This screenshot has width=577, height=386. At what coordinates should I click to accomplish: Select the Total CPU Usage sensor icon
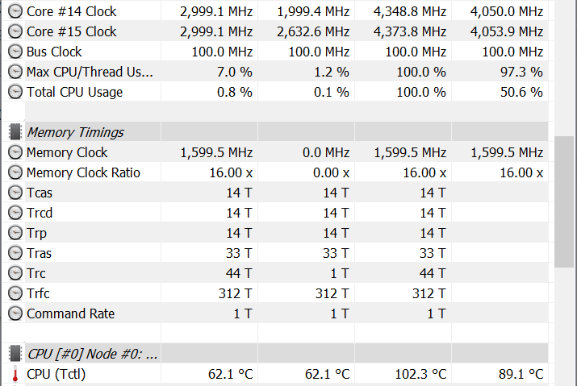(x=15, y=92)
